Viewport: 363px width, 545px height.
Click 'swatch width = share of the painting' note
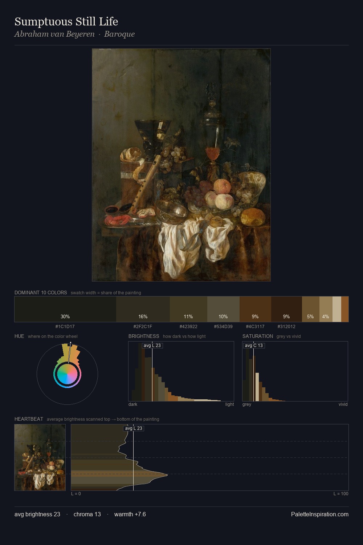point(106,293)
